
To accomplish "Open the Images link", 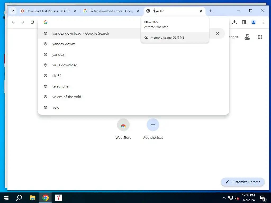I will click(233, 37).
